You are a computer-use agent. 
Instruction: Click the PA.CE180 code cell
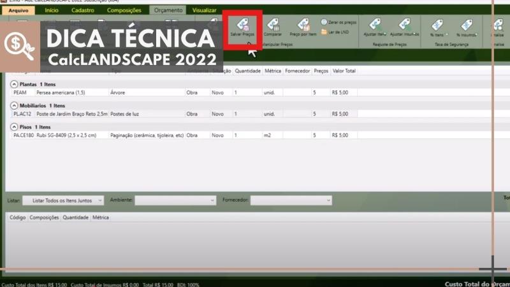(x=23, y=135)
